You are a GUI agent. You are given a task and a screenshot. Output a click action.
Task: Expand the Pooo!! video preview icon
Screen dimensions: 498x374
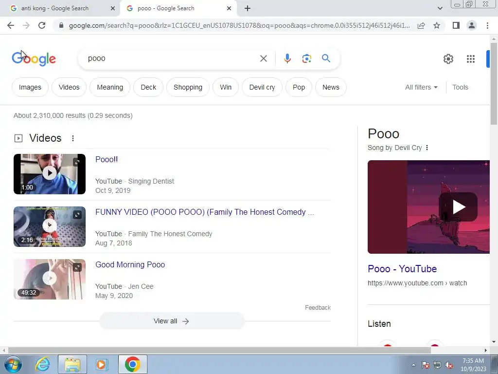pyautogui.click(x=77, y=162)
